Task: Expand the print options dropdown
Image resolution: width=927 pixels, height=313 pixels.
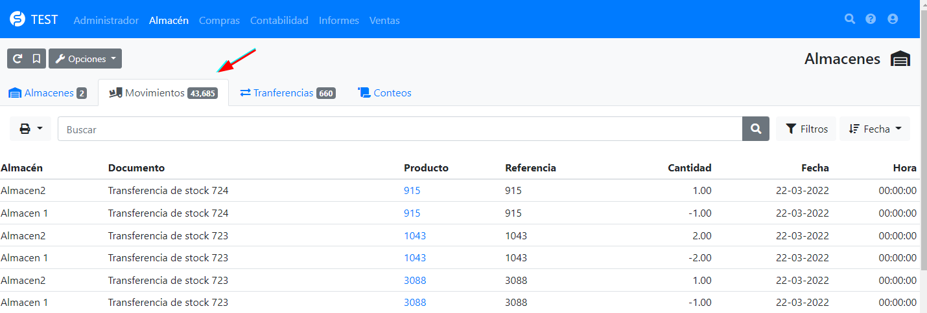Action: click(30, 129)
